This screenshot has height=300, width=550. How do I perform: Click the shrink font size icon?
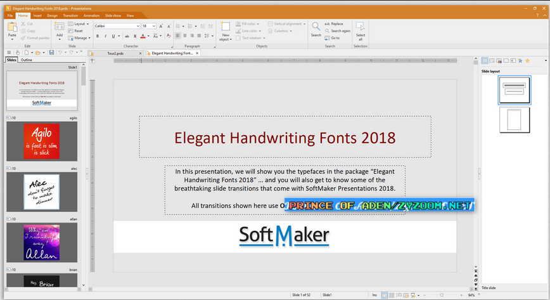(x=169, y=26)
